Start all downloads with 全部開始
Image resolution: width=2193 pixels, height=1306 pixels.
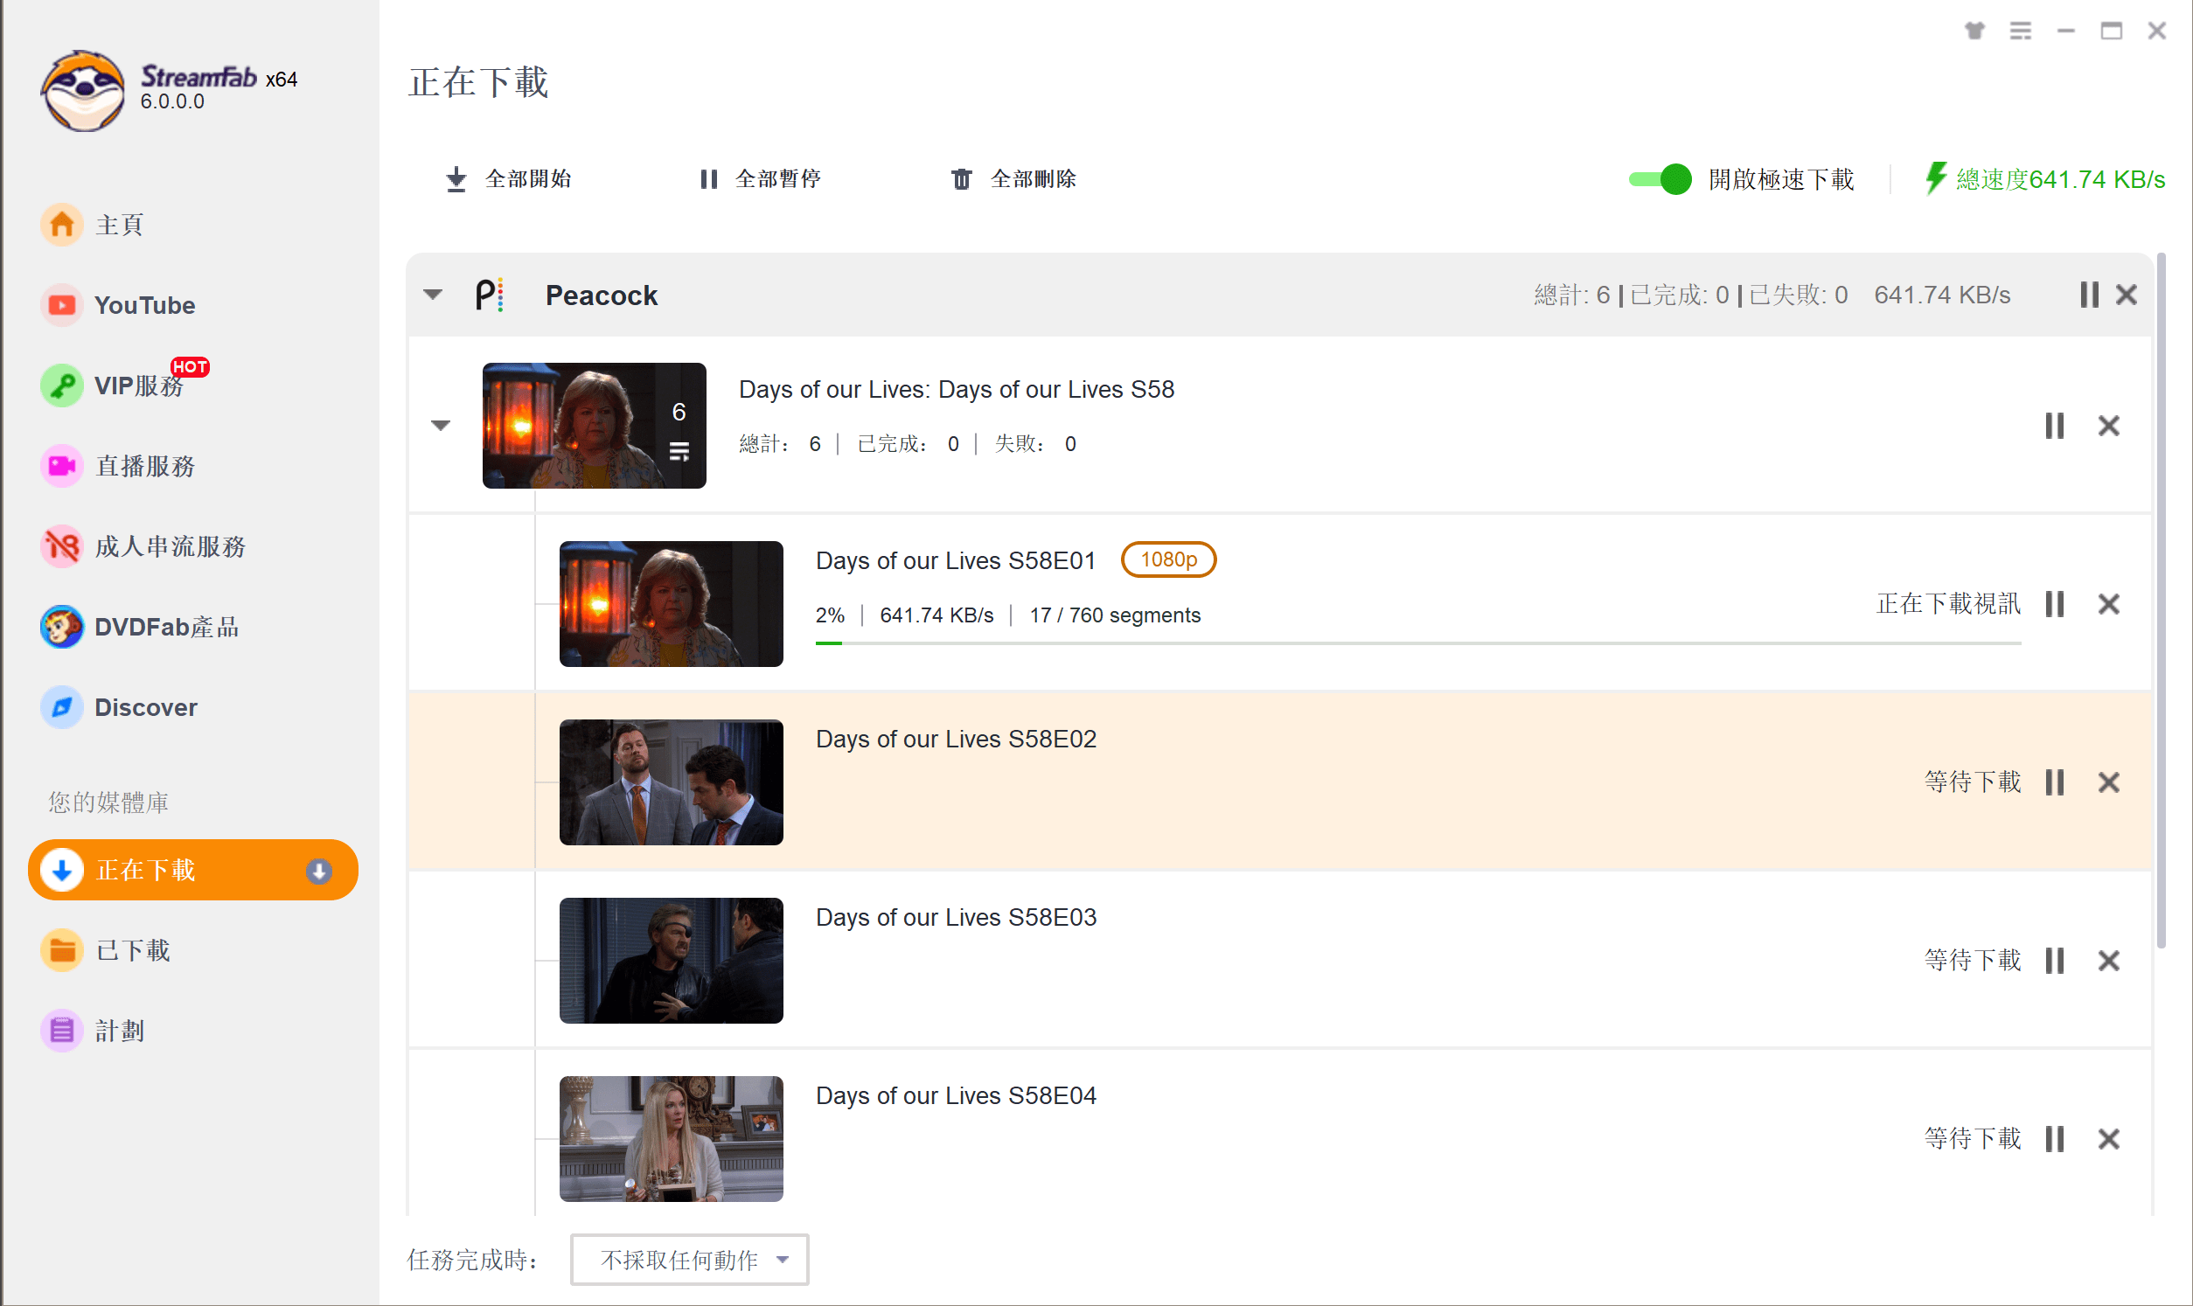509,178
